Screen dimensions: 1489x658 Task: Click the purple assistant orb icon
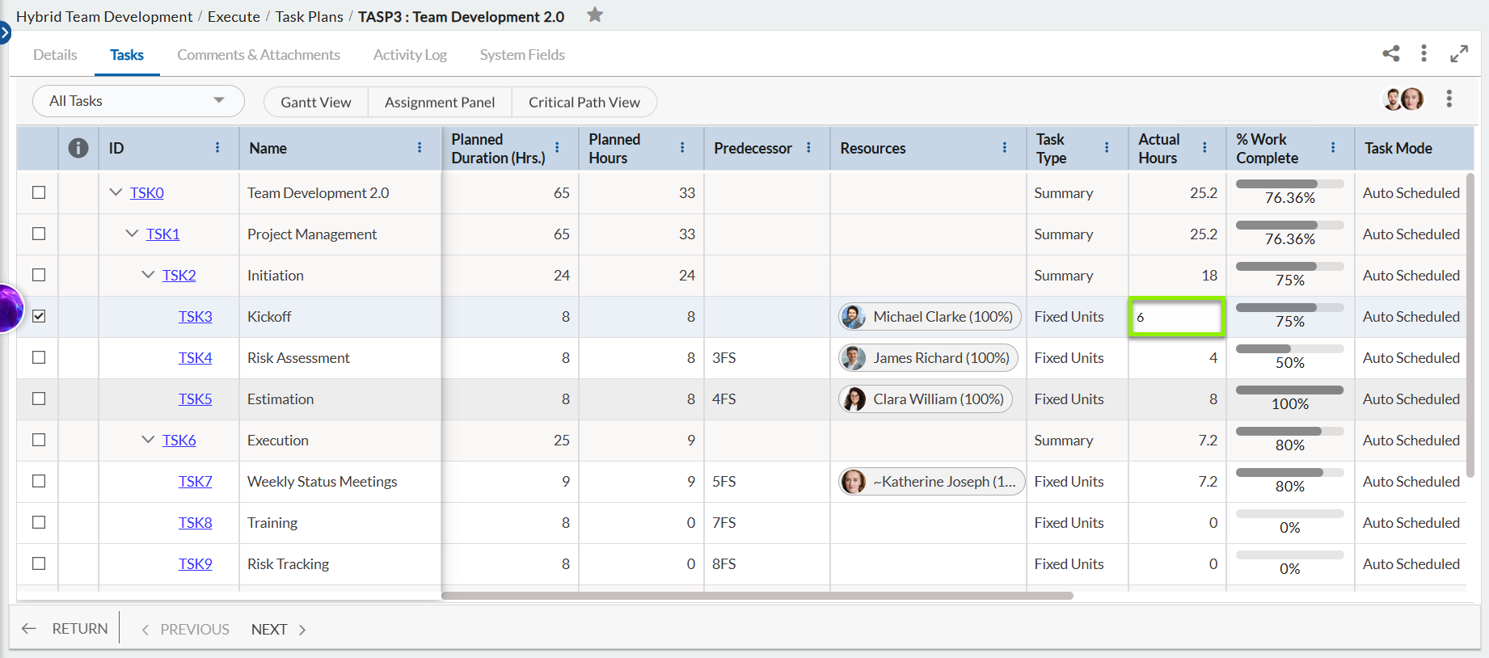tap(10, 308)
